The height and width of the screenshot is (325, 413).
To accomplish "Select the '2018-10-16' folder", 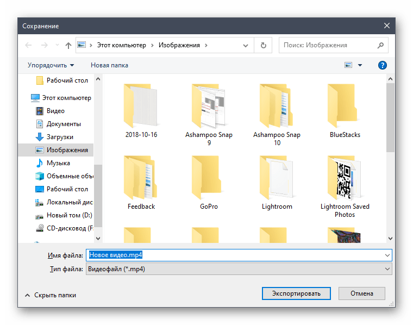I will tap(141, 111).
